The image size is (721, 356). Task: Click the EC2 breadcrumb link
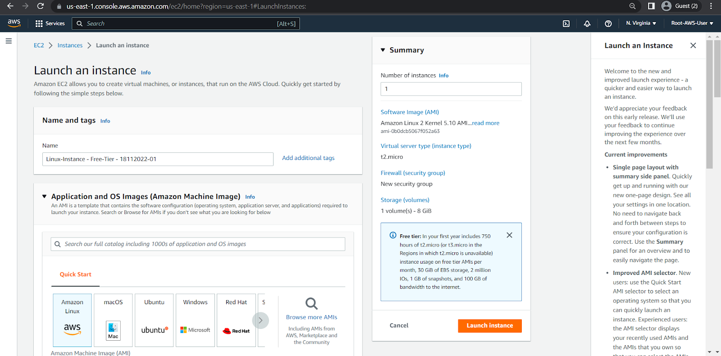39,46
